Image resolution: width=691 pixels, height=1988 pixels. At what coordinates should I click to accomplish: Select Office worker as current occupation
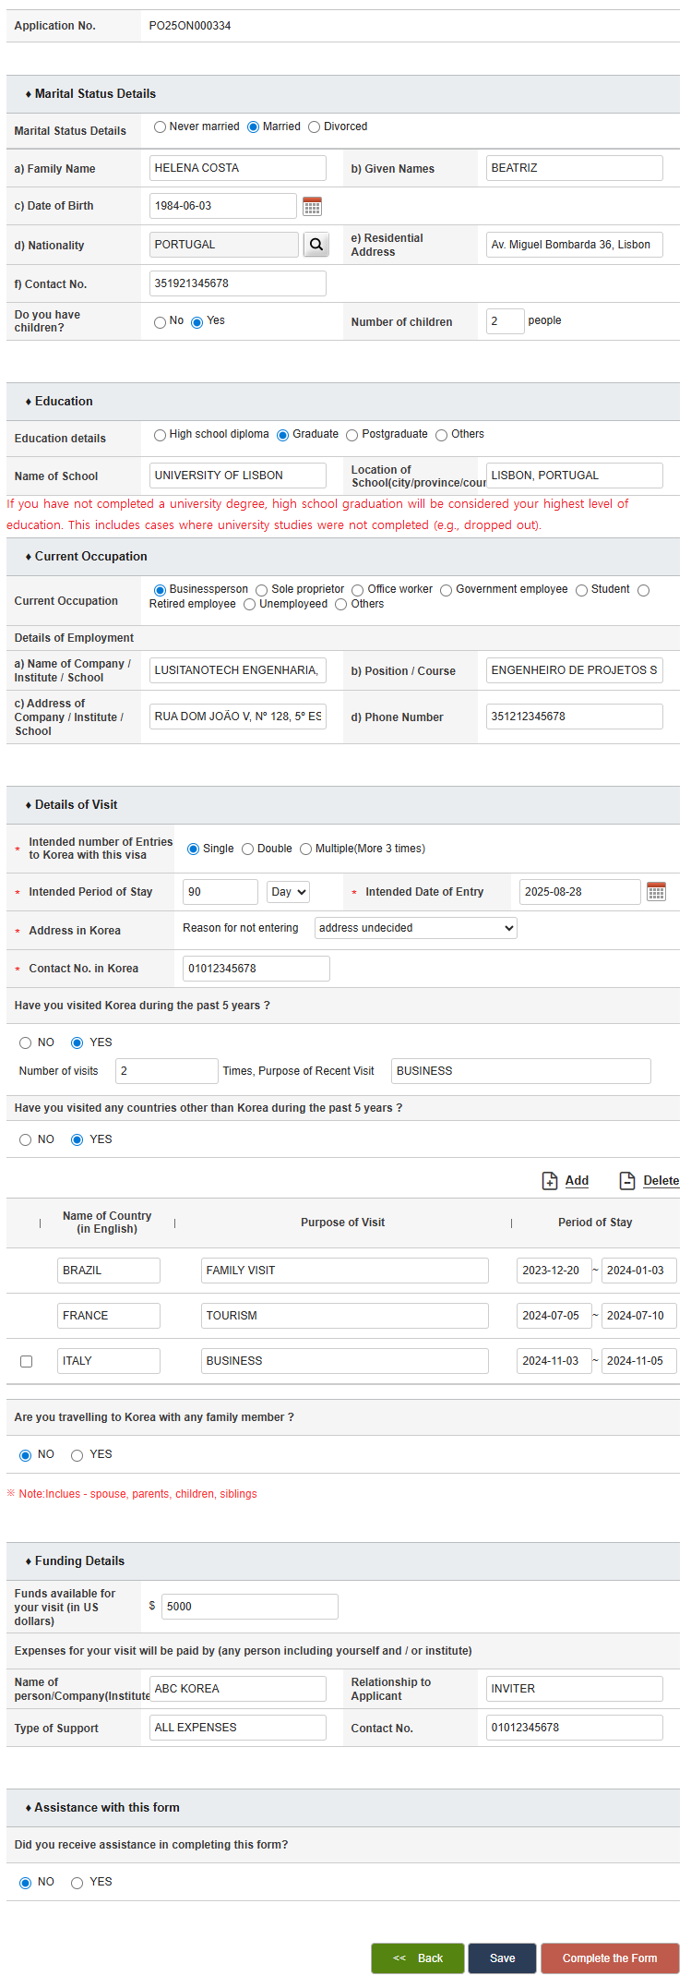(358, 590)
